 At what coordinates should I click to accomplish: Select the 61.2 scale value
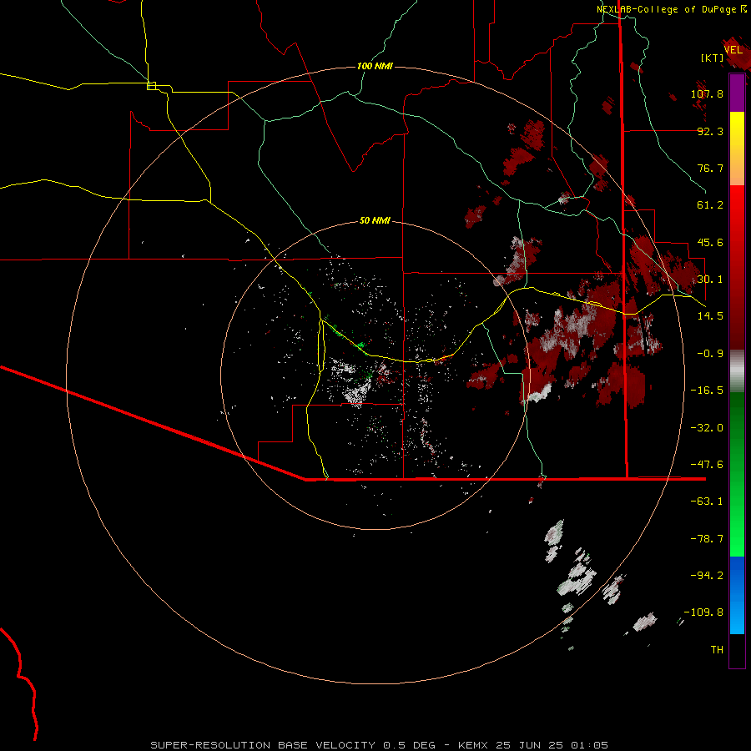click(x=710, y=205)
